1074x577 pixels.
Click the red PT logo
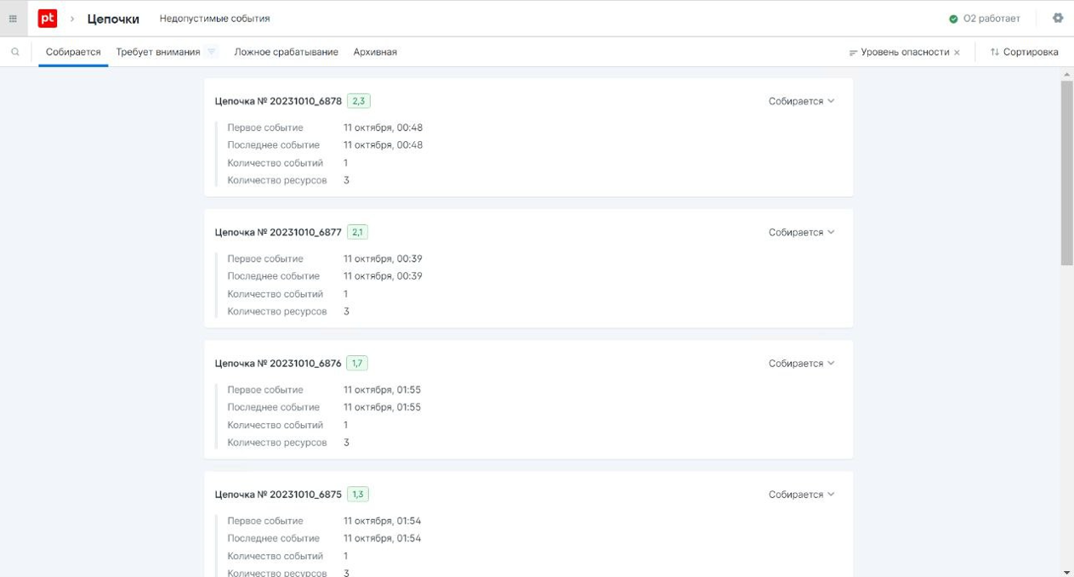click(48, 18)
